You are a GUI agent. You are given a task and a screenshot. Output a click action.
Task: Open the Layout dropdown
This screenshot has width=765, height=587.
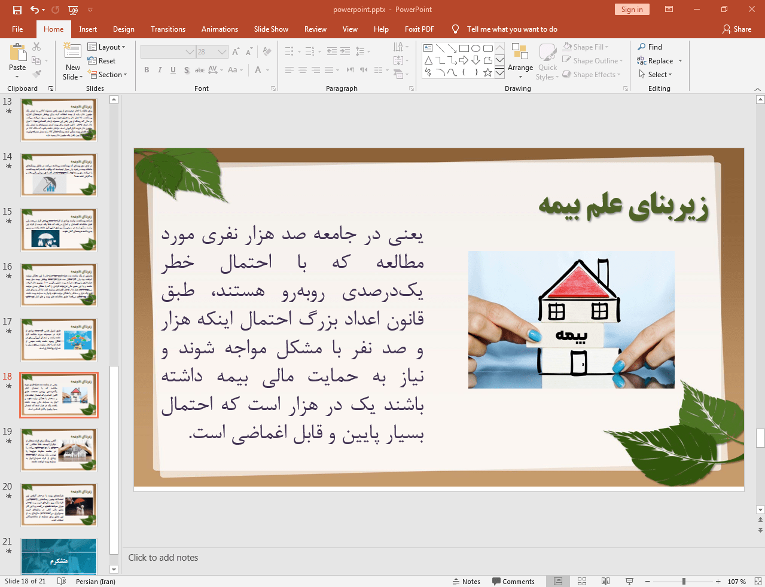[106, 47]
